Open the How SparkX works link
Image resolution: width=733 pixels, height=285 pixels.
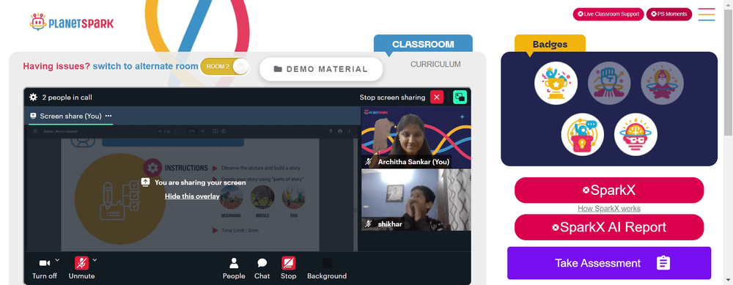point(609,209)
